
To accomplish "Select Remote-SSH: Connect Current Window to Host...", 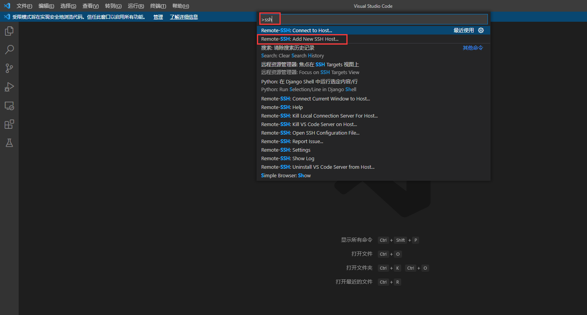I will pos(374,99).
